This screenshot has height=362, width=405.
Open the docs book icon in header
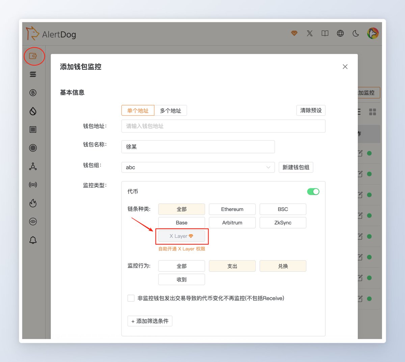[x=325, y=33]
